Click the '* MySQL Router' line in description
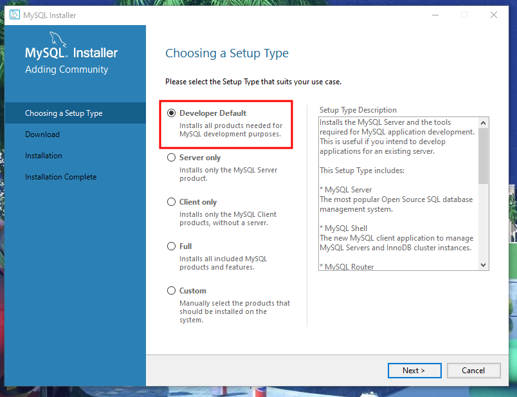 (347, 266)
